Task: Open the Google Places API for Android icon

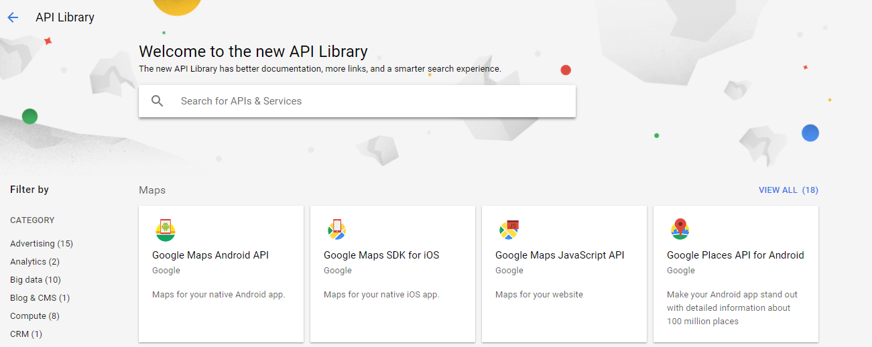Action: point(680,229)
